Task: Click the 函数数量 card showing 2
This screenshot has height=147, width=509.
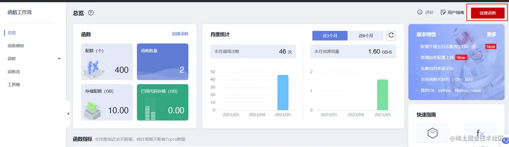Action: pyautogui.click(x=163, y=62)
